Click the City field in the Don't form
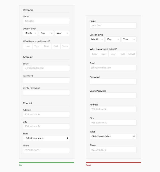 (x=113, y=123)
